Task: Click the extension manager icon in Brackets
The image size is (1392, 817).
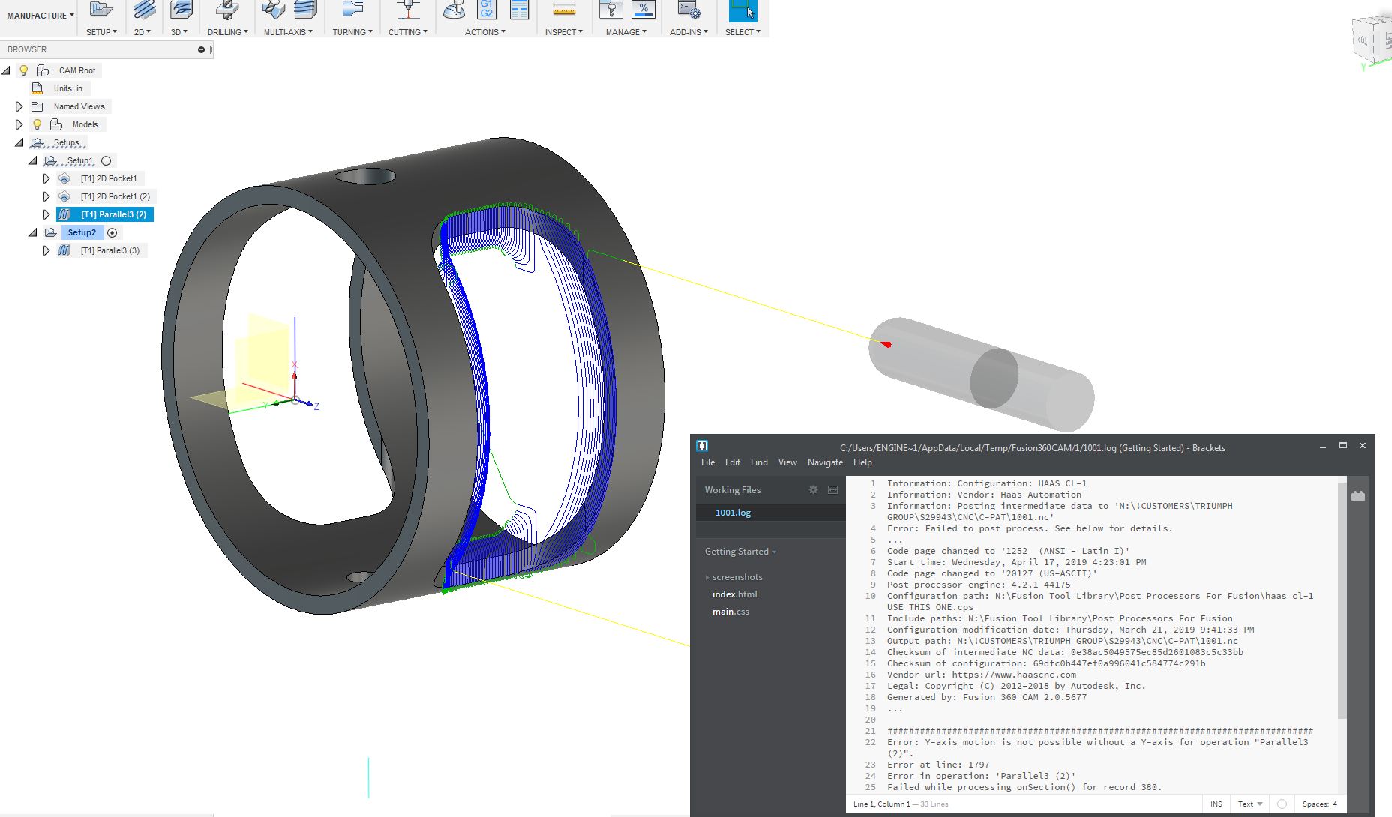Action: click(x=1359, y=494)
